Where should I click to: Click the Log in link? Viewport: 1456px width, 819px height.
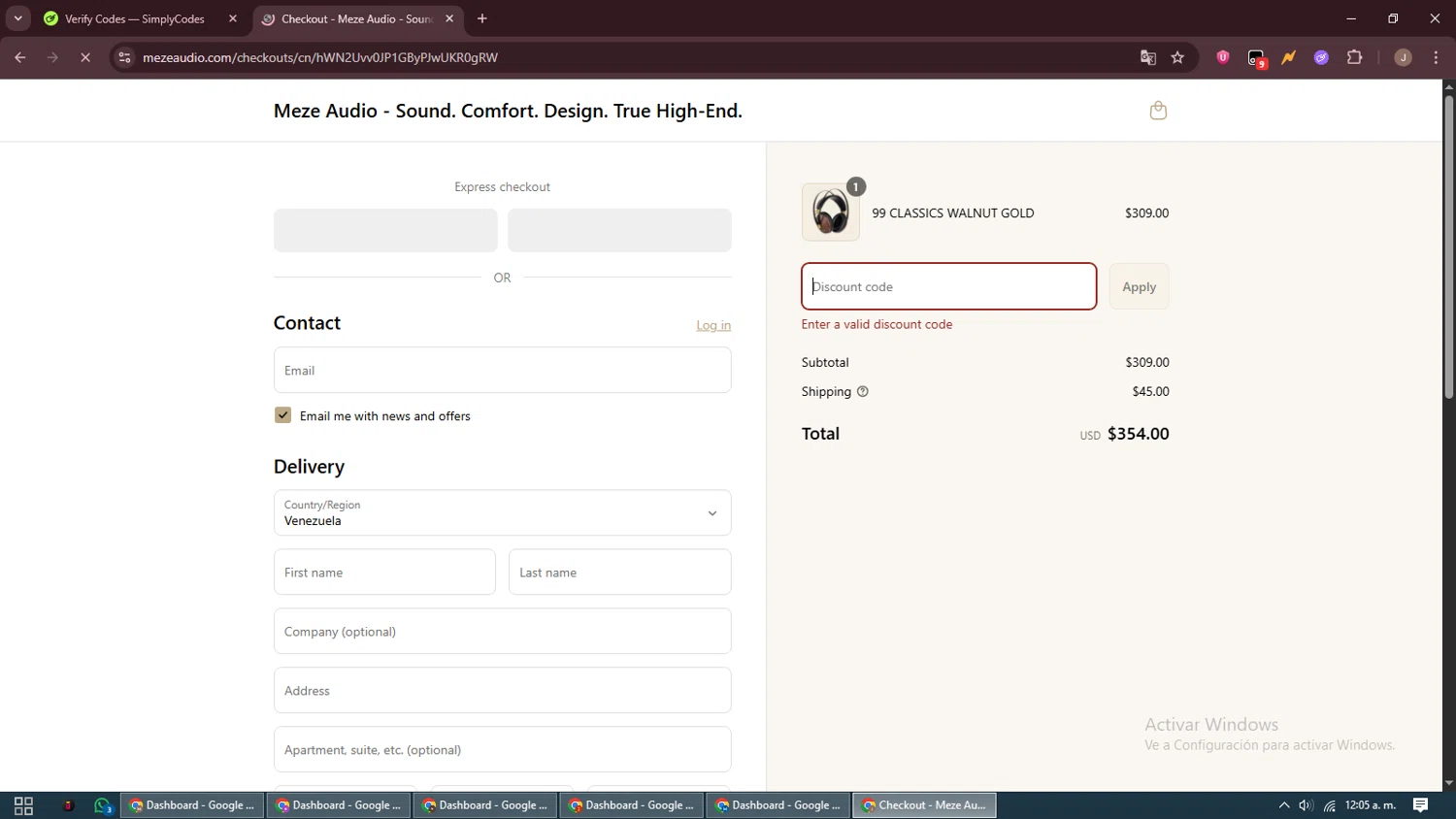pos(713,326)
